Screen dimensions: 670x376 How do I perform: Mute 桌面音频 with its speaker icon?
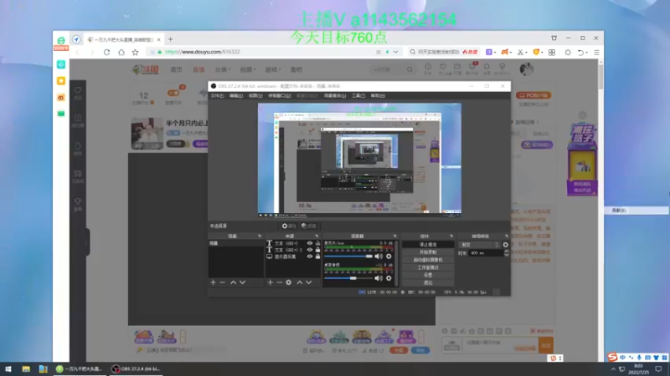click(379, 278)
